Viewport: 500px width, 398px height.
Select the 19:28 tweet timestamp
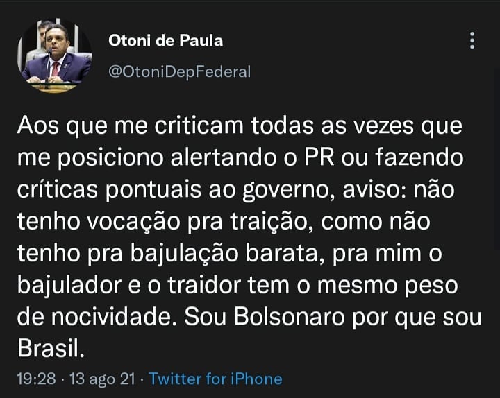pyautogui.click(x=36, y=379)
